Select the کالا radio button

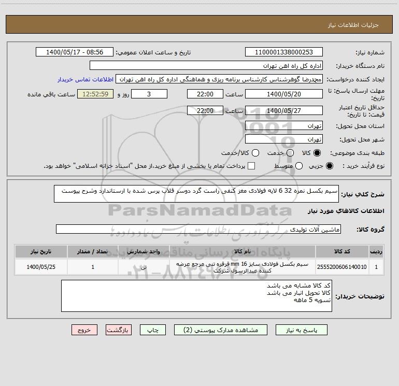pyautogui.click(x=317, y=153)
